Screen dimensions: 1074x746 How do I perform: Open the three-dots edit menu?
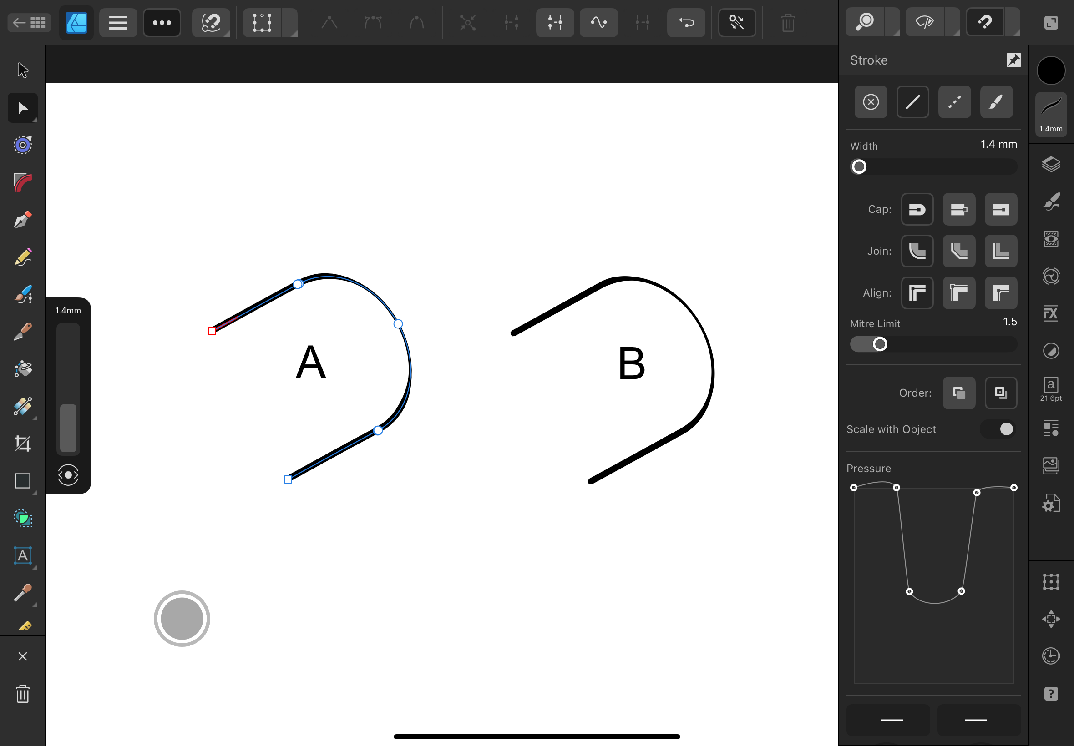point(162,22)
